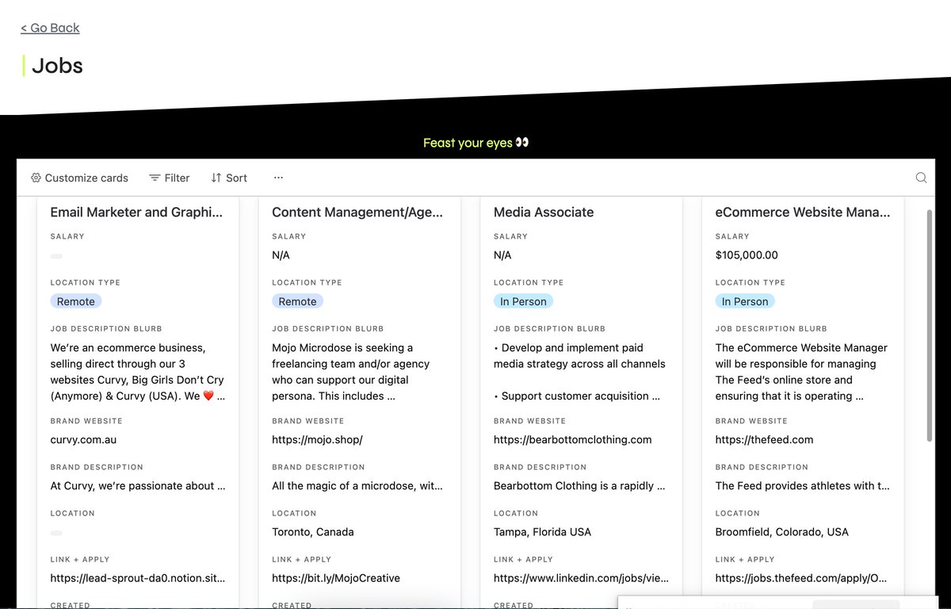Open the linkedin.com jobs apply link
Viewport: 951px width, 609px height.
(x=581, y=578)
